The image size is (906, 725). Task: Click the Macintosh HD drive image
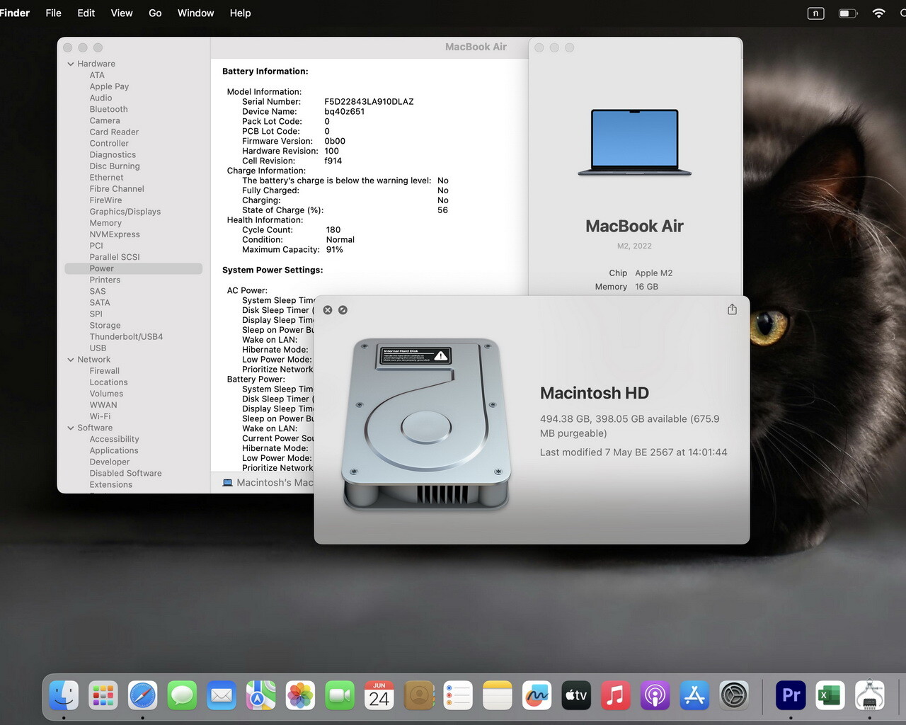pyautogui.click(x=426, y=425)
